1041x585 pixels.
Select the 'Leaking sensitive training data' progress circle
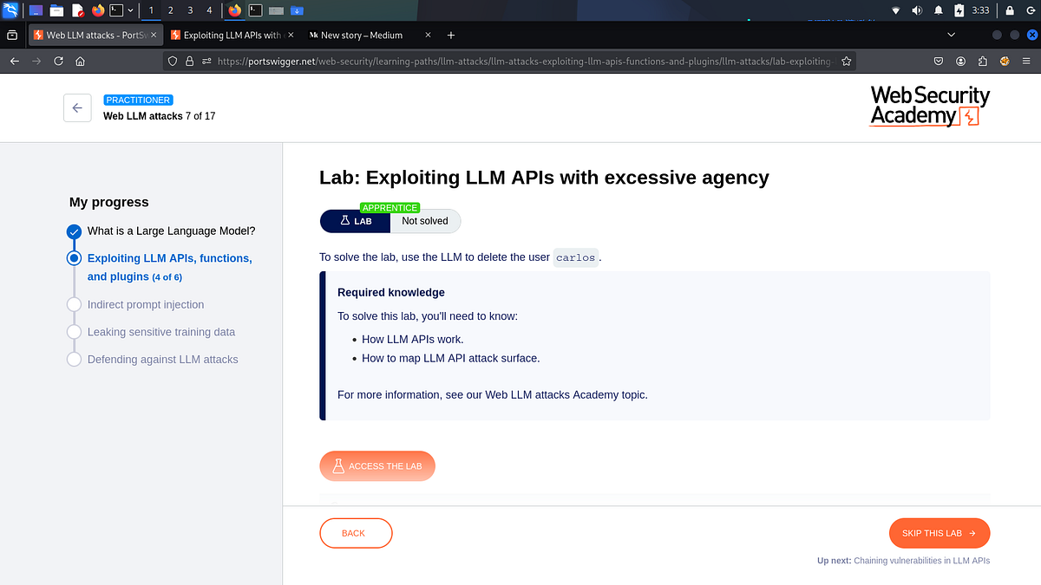(x=75, y=332)
